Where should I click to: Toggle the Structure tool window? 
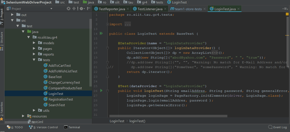tap(2, 40)
